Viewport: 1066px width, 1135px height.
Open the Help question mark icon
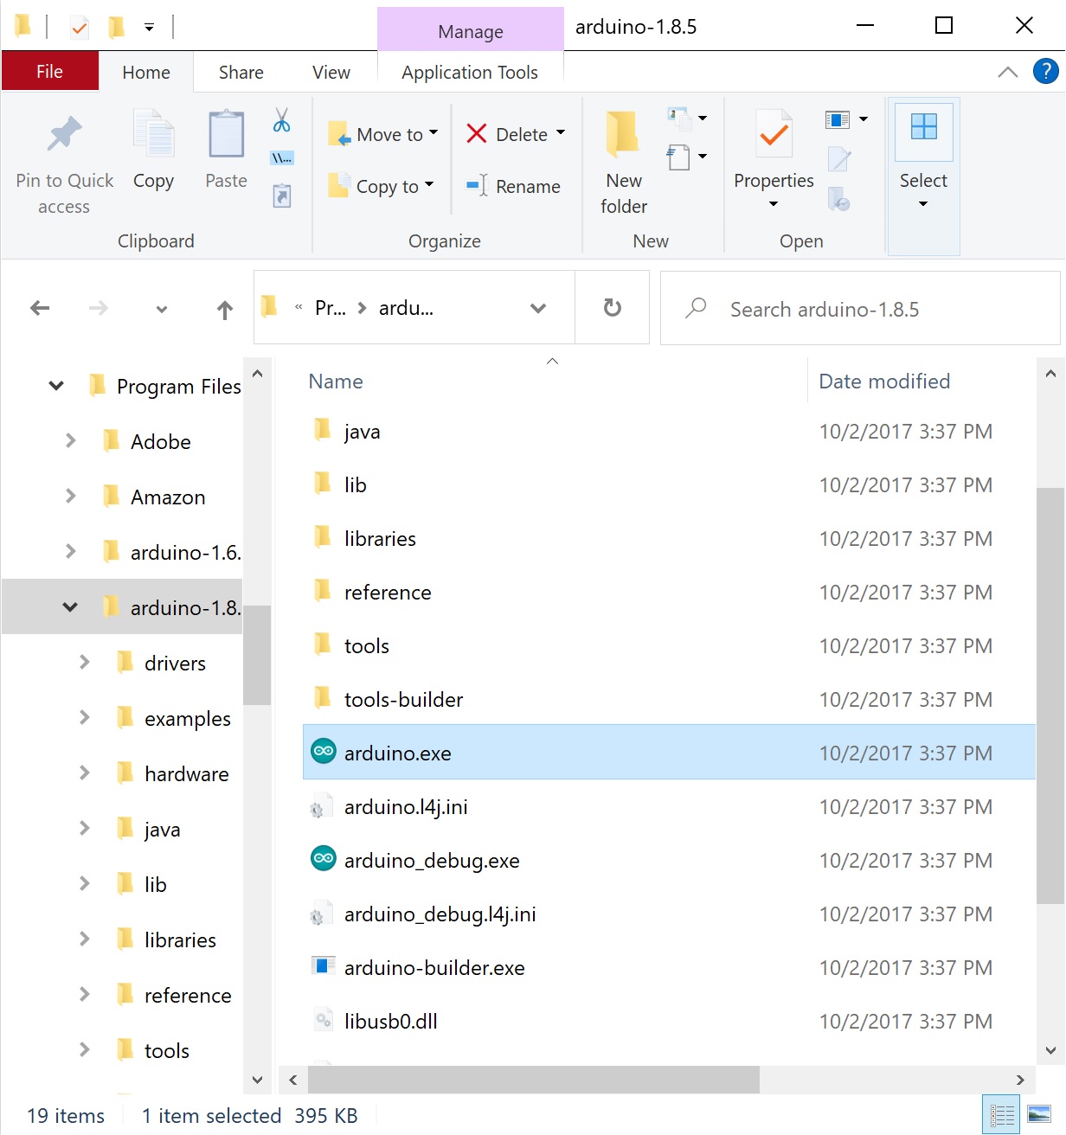coord(1045,72)
